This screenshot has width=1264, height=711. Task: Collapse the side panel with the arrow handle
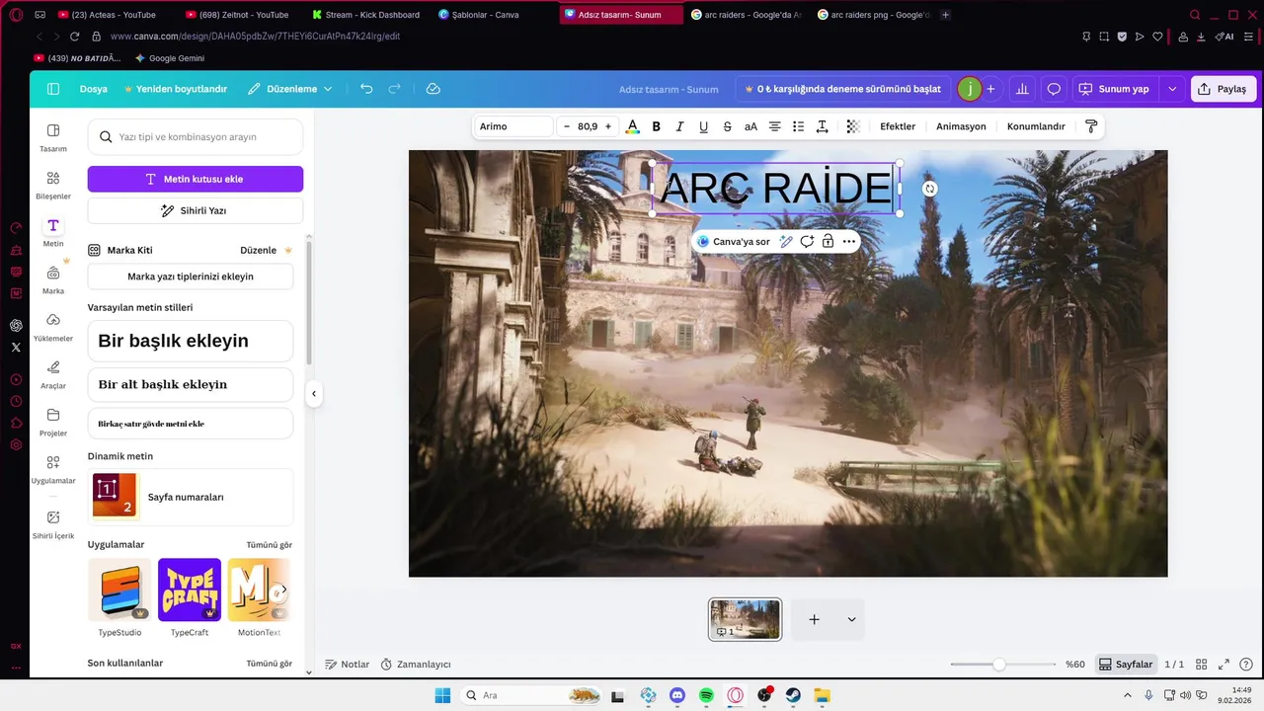point(314,394)
